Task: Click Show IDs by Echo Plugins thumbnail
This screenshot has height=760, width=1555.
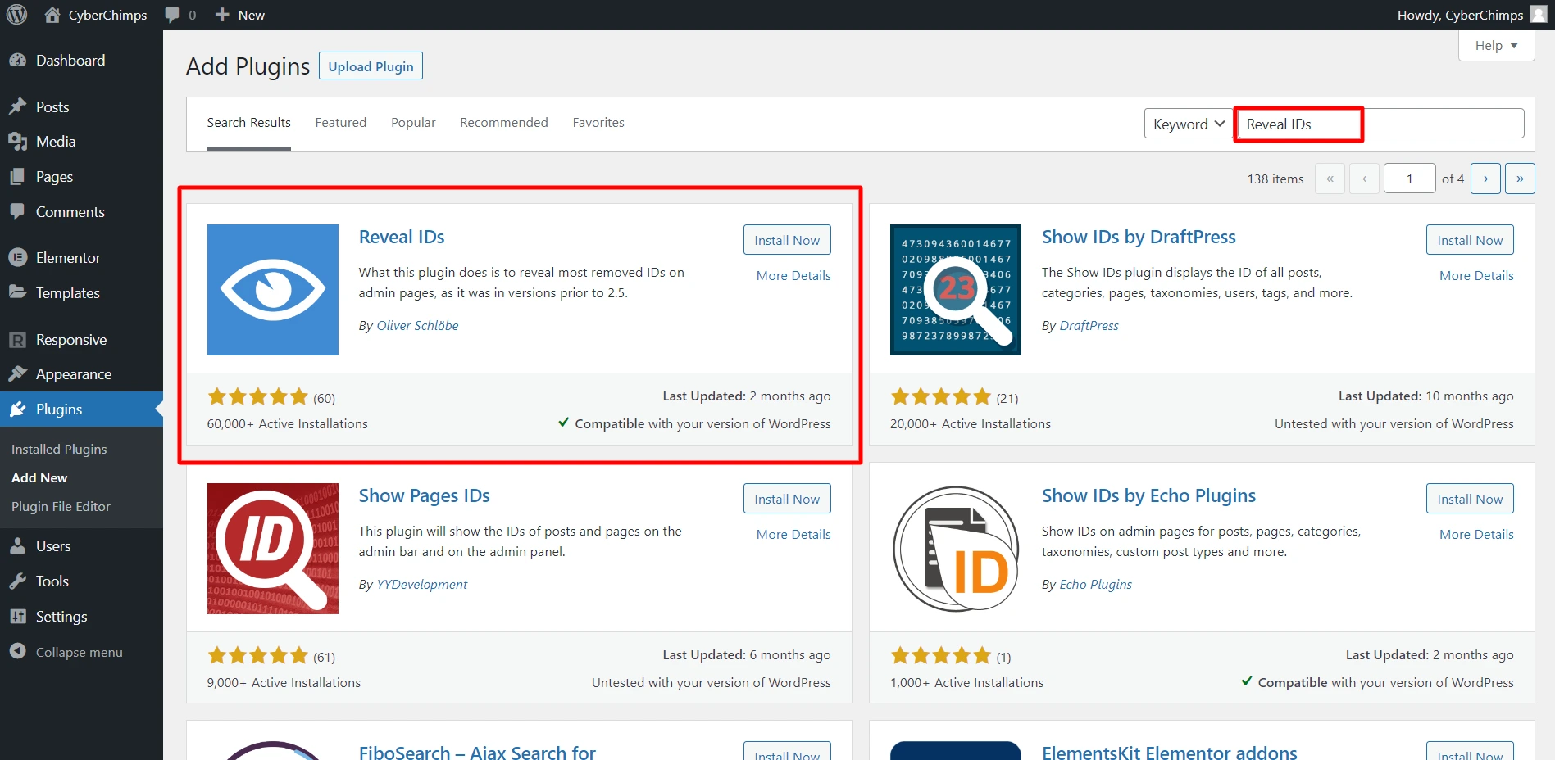Action: coord(956,549)
